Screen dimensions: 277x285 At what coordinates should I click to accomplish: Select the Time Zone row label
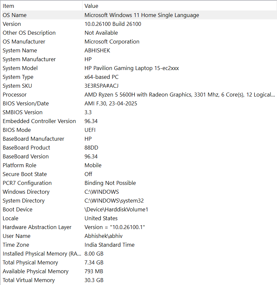(x=16, y=245)
